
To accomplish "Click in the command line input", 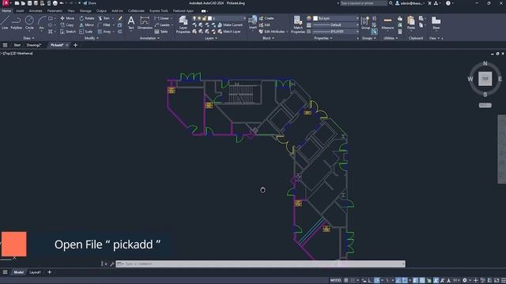I will (260, 264).
